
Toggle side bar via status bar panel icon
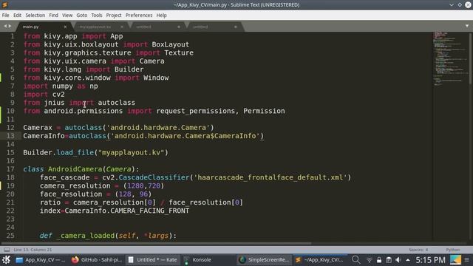click(x=7, y=250)
